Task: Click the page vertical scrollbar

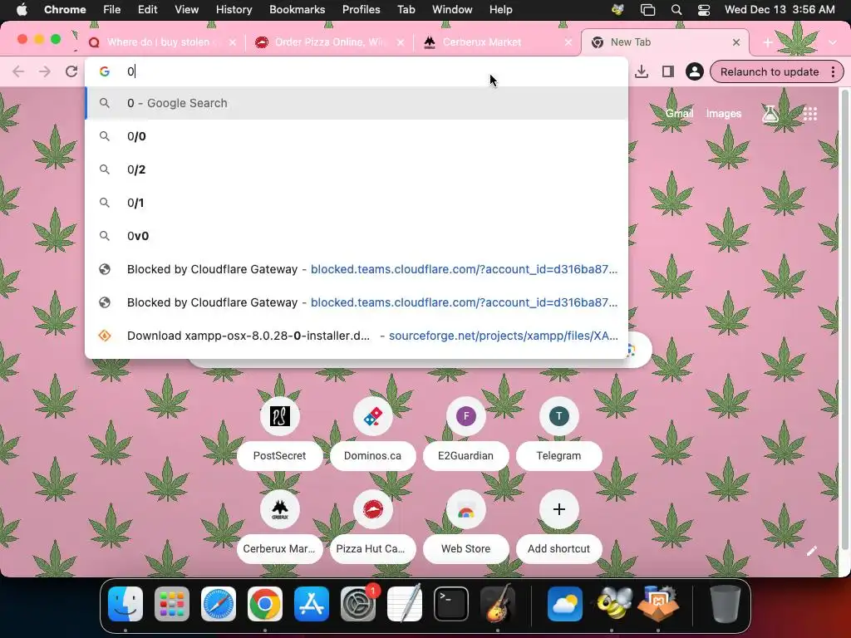Action: coord(844,320)
